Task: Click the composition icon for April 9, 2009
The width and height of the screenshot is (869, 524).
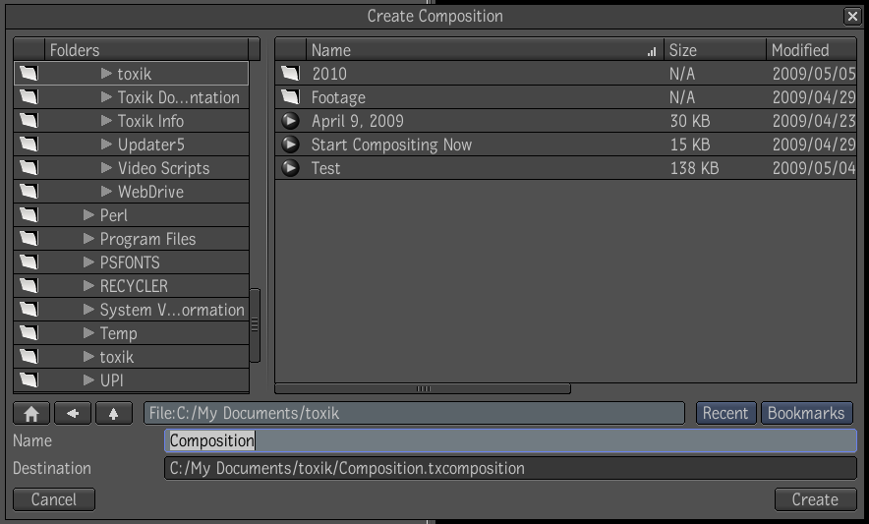Action: (x=290, y=121)
